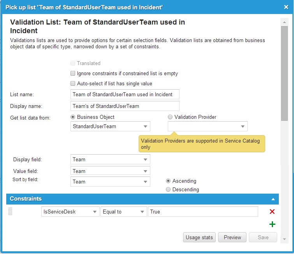Check Auto-select if list has single value
The image size is (294, 254).
click(x=73, y=83)
